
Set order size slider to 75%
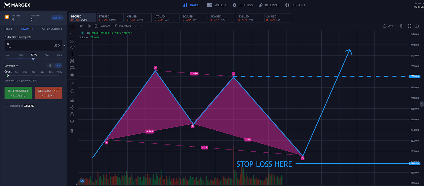coord(46,59)
